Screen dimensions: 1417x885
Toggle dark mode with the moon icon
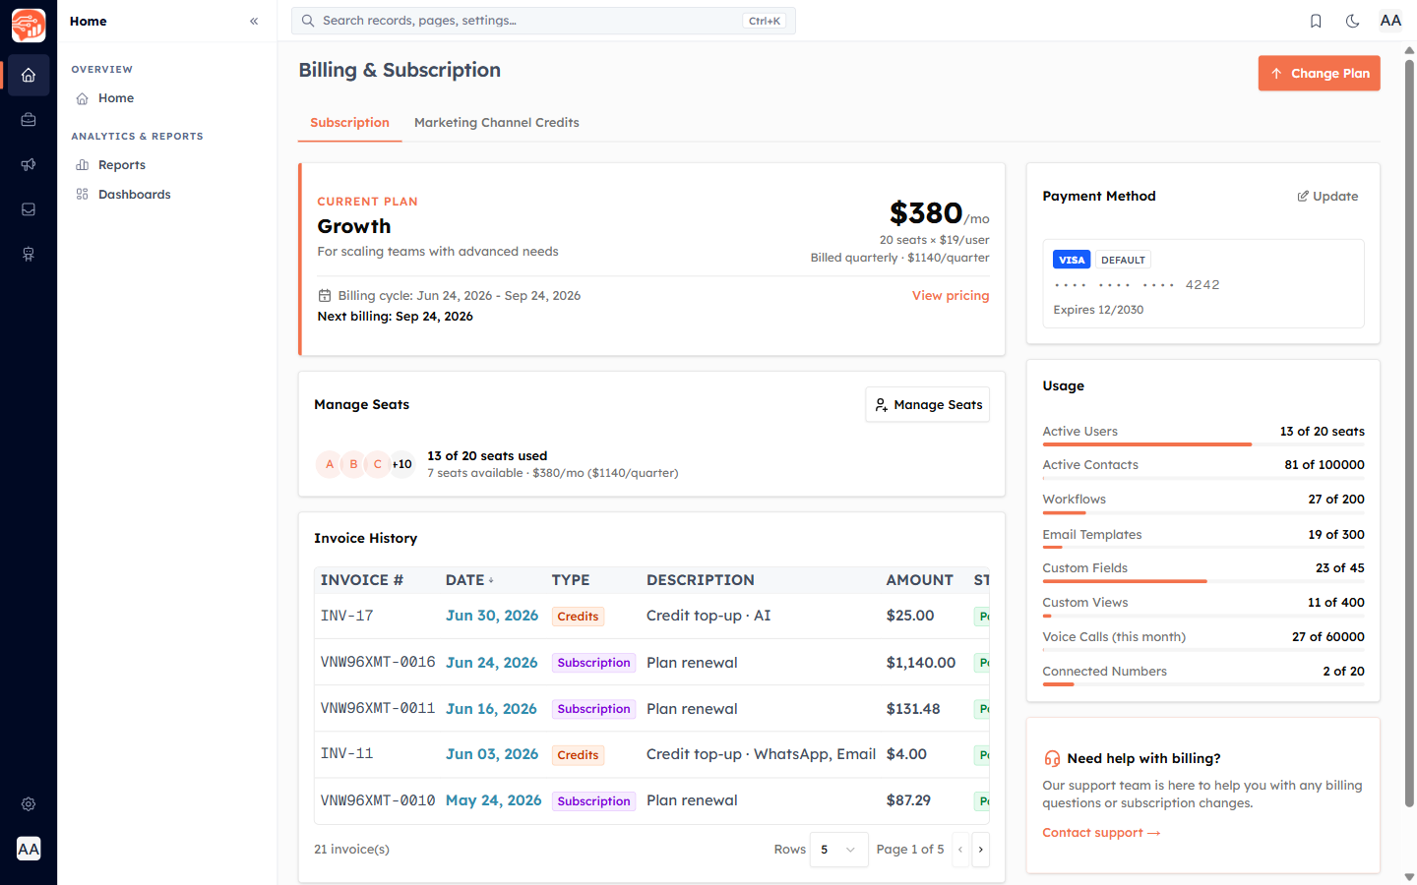click(x=1353, y=21)
